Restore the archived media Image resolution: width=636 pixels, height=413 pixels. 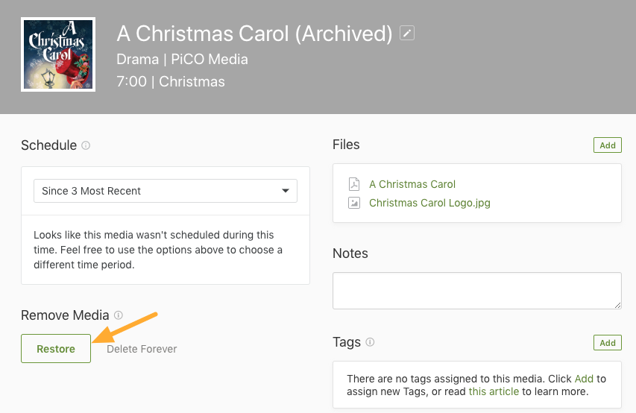[x=56, y=348]
